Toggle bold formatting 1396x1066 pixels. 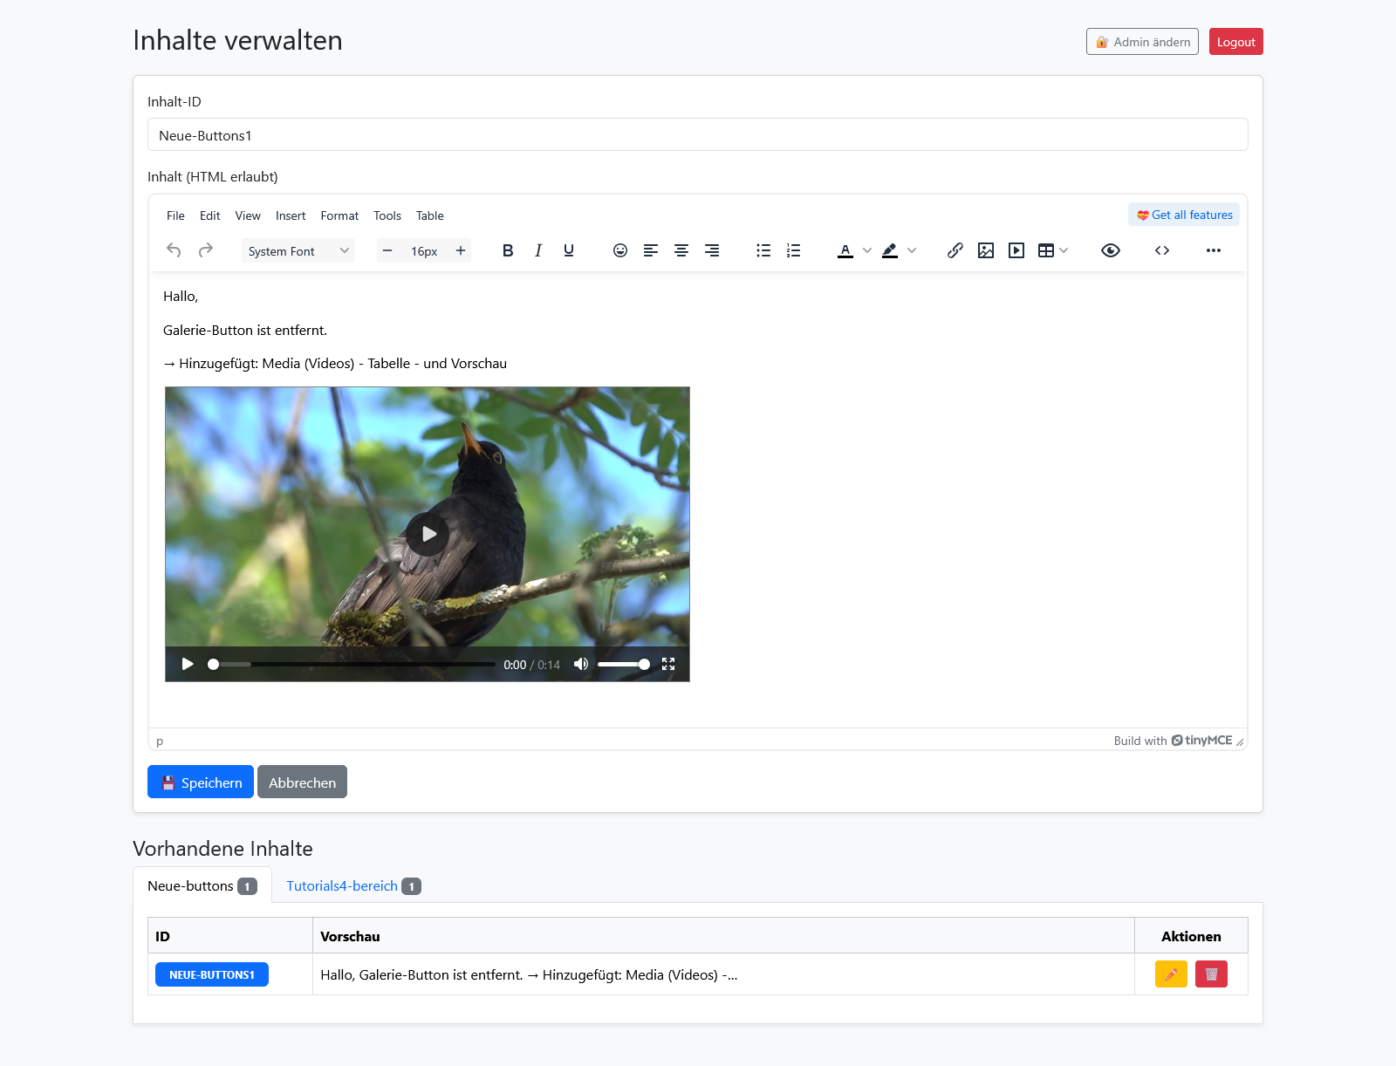[x=508, y=251]
